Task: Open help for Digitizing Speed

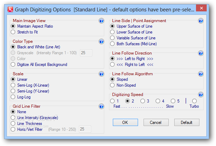Action: pos(201,95)
